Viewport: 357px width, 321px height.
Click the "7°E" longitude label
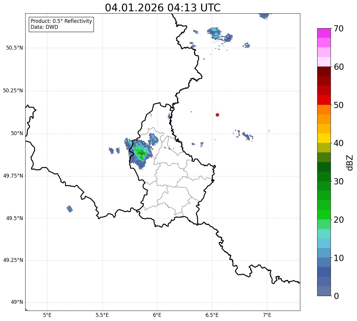click(267, 315)
